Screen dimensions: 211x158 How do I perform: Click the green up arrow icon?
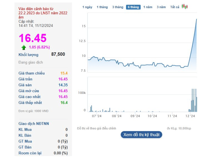click(x=24, y=47)
